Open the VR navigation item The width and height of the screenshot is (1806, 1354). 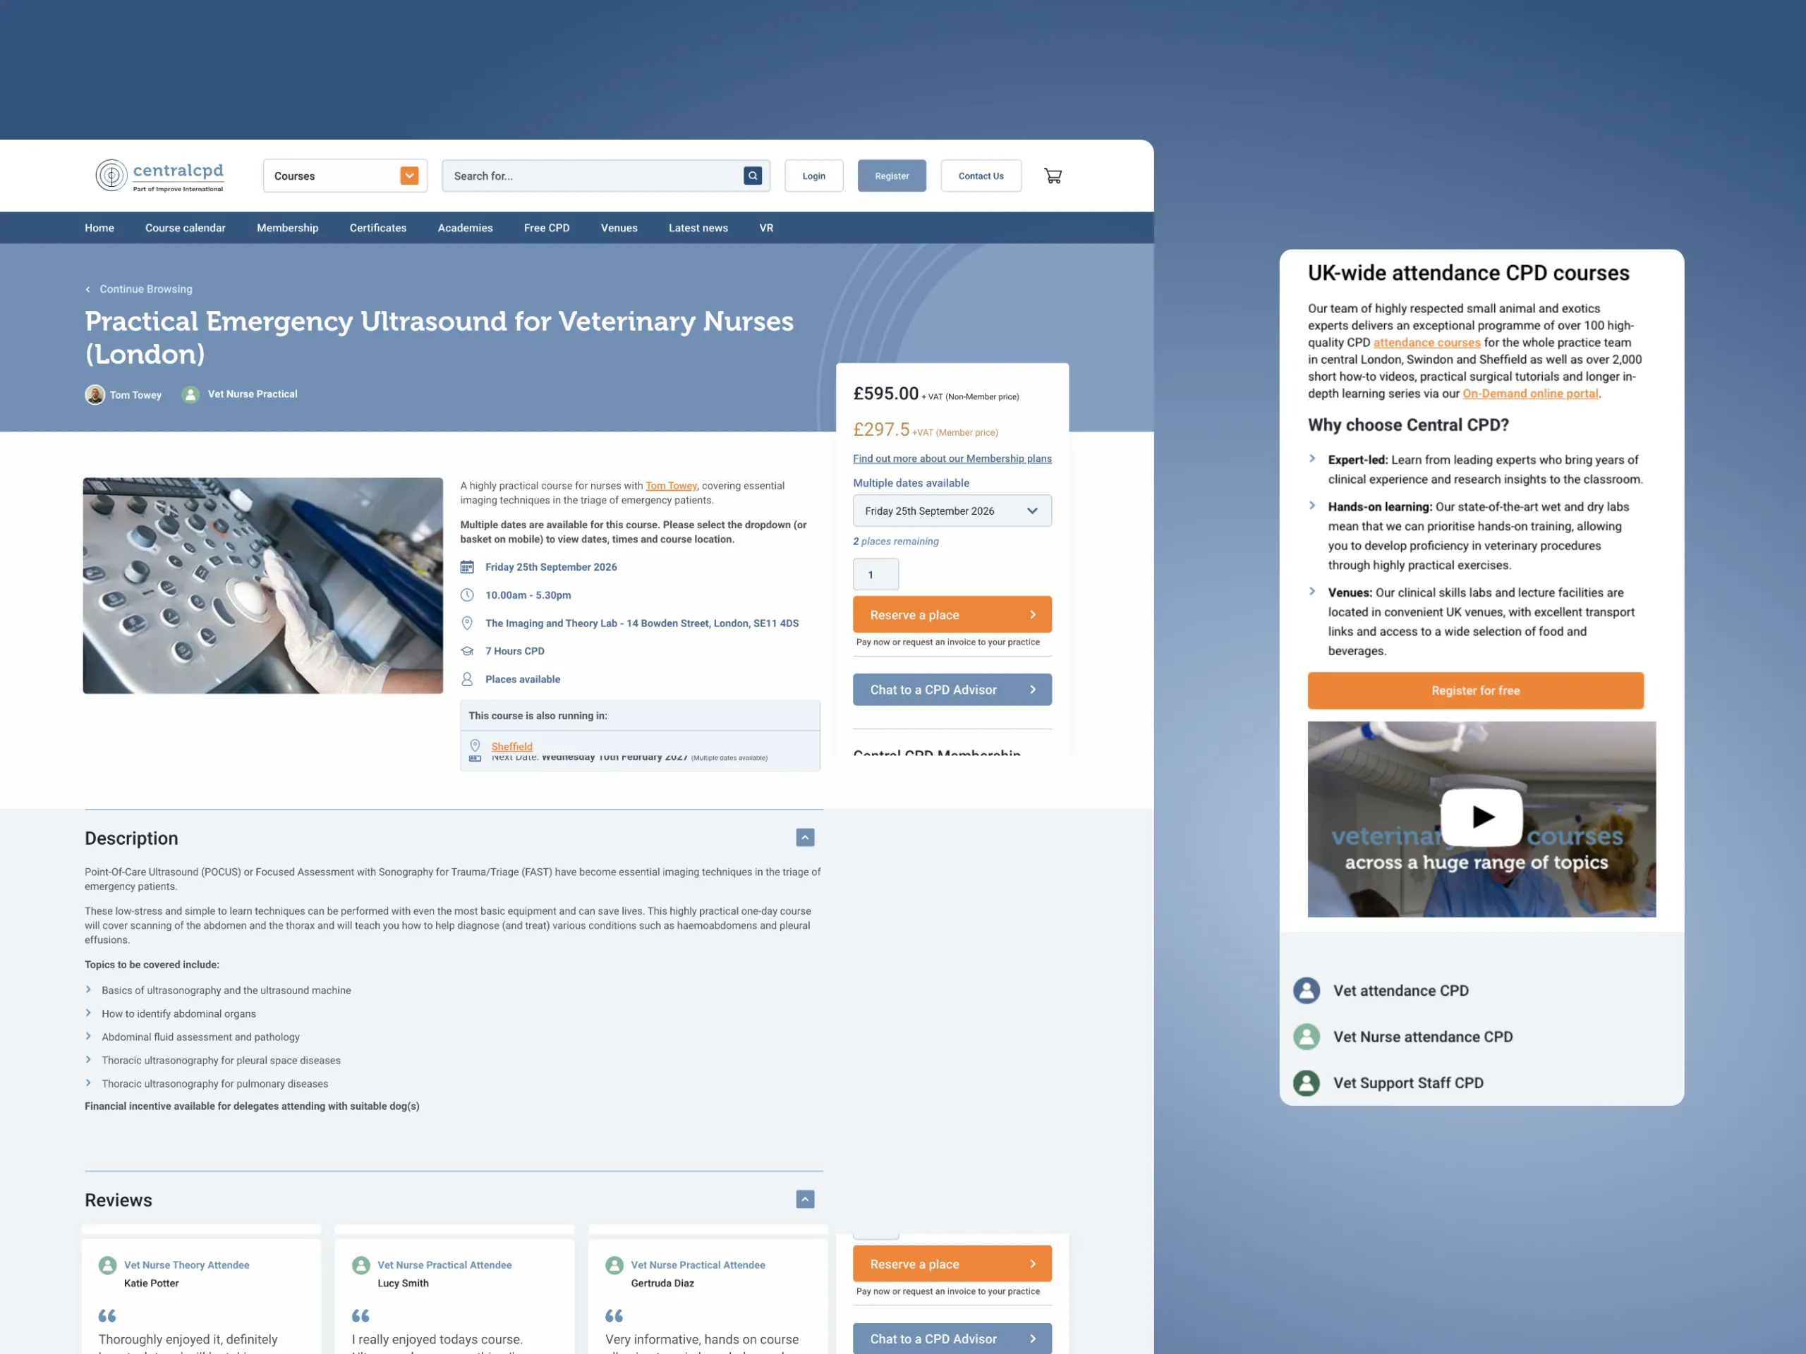tap(766, 228)
